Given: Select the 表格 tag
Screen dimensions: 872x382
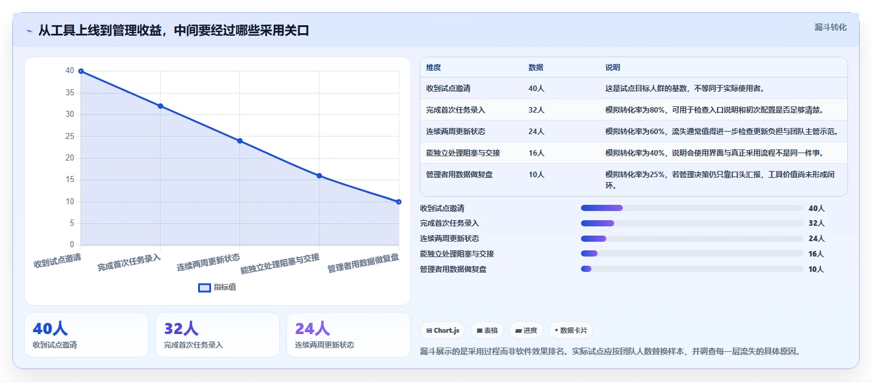Looking at the screenshot, I should (487, 330).
